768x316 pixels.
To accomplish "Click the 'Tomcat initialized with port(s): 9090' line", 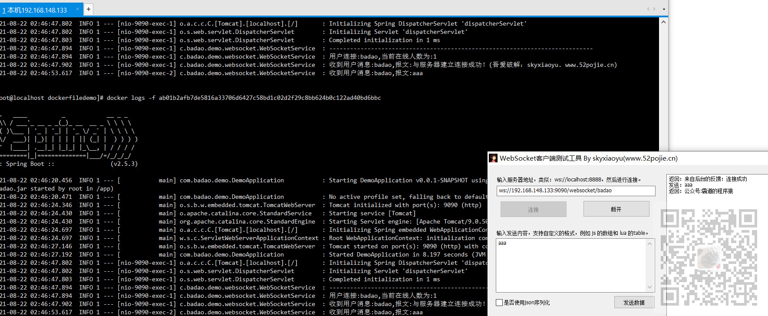I will coord(241,205).
